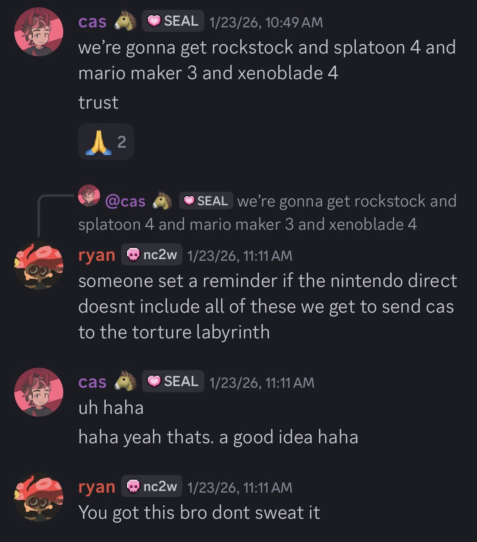Click horse emoji in the reply preview
This screenshot has width=477, height=542.
pos(162,201)
